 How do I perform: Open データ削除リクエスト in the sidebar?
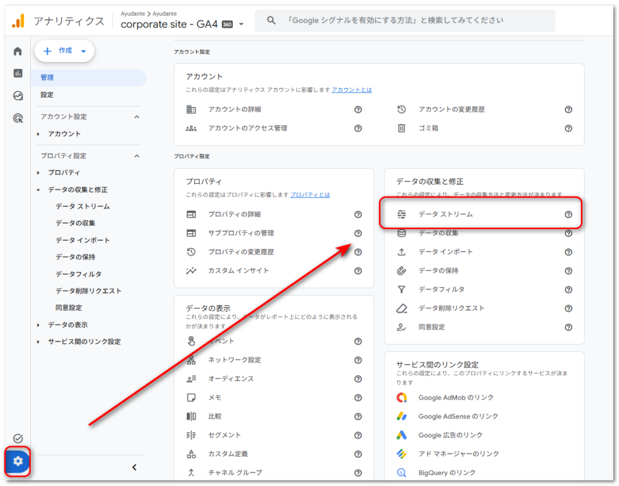pos(88,291)
